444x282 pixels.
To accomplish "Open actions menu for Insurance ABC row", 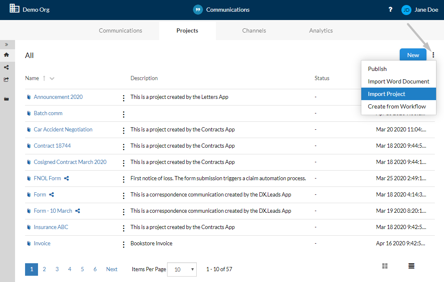I will pos(124,228).
